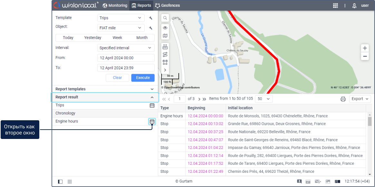The width and height of the screenshot is (375, 187).
Task: Toggle the left work area panel
Action: [61, 182]
